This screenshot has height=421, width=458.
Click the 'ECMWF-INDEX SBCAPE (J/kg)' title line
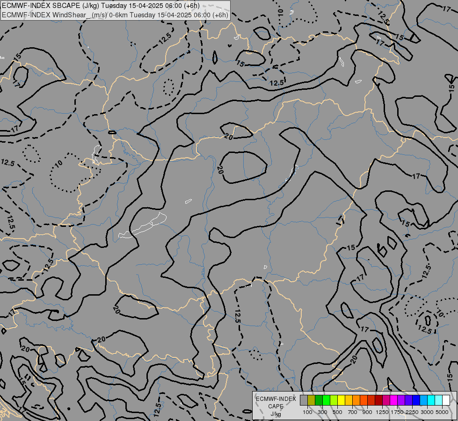click(101, 6)
